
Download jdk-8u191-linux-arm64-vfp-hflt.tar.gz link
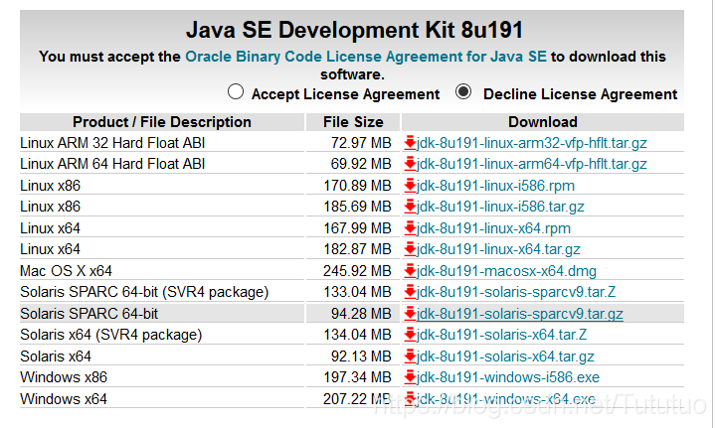pos(531,164)
